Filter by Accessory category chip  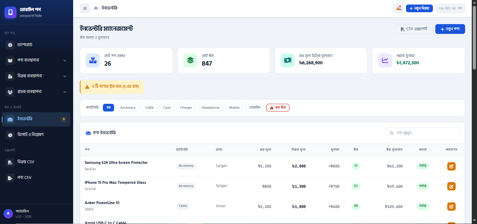(128, 108)
